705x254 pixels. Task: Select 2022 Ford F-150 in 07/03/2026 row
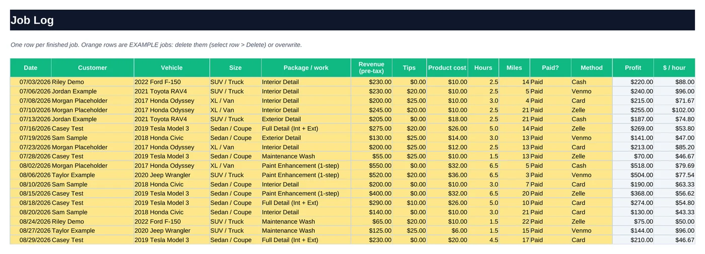[x=172, y=82]
